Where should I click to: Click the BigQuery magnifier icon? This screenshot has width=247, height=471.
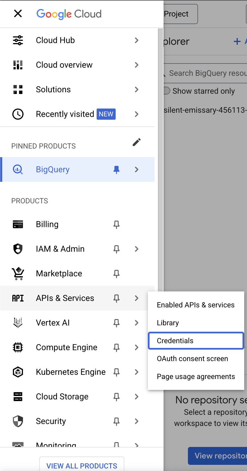18,169
